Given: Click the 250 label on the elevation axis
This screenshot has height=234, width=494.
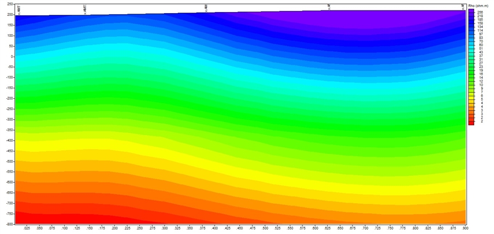Looking at the screenshot, I should coord(10,4).
